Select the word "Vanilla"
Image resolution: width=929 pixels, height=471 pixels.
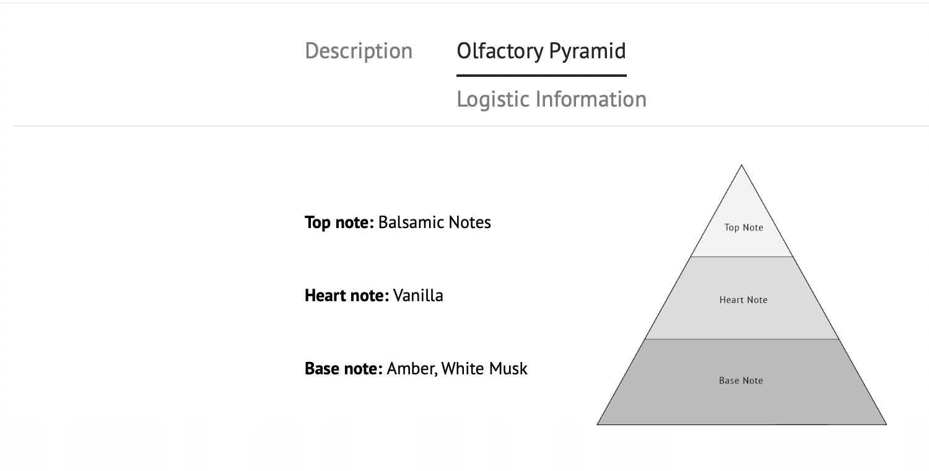click(418, 295)
